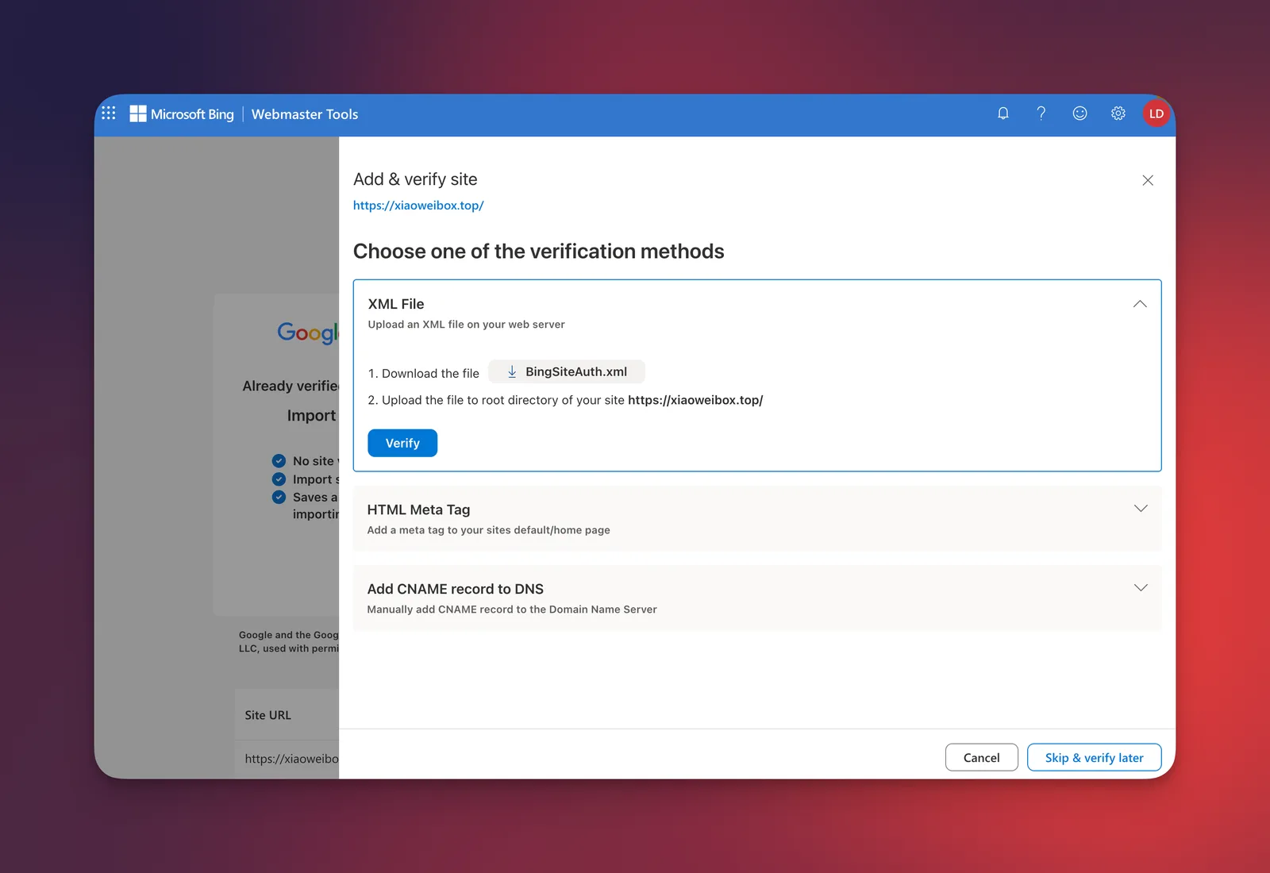This screenshot has height=873, width=1270.
Task: Click the Microsoft Bing logo
Action: point(182,114)
